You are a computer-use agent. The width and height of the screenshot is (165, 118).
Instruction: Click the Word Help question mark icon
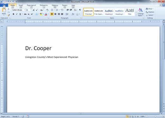pyautogui.click(x=163, y=5)
